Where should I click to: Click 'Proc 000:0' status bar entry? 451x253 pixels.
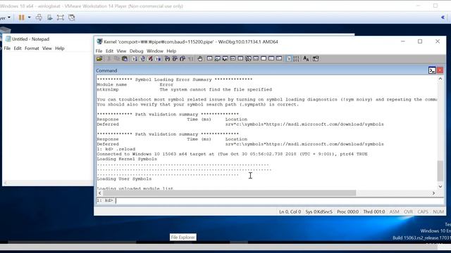coord(347,212)
